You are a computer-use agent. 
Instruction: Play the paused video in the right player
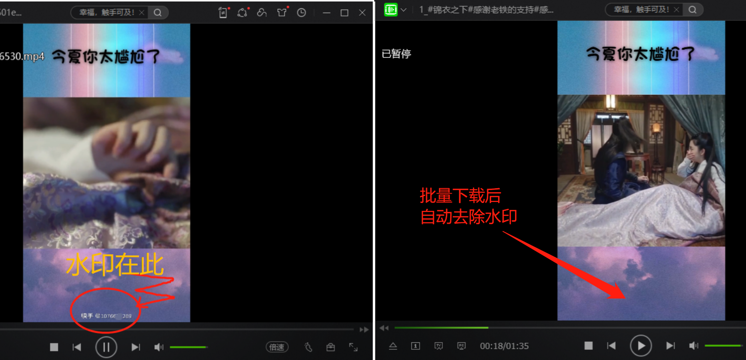[x=641, y=346]
